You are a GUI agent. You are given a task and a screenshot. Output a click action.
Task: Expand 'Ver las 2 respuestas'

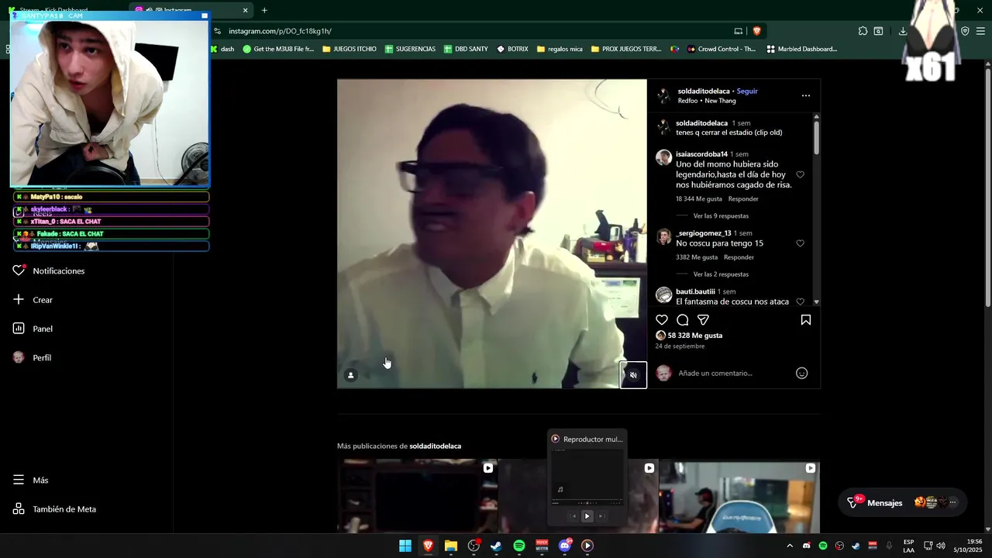point(721,274)
